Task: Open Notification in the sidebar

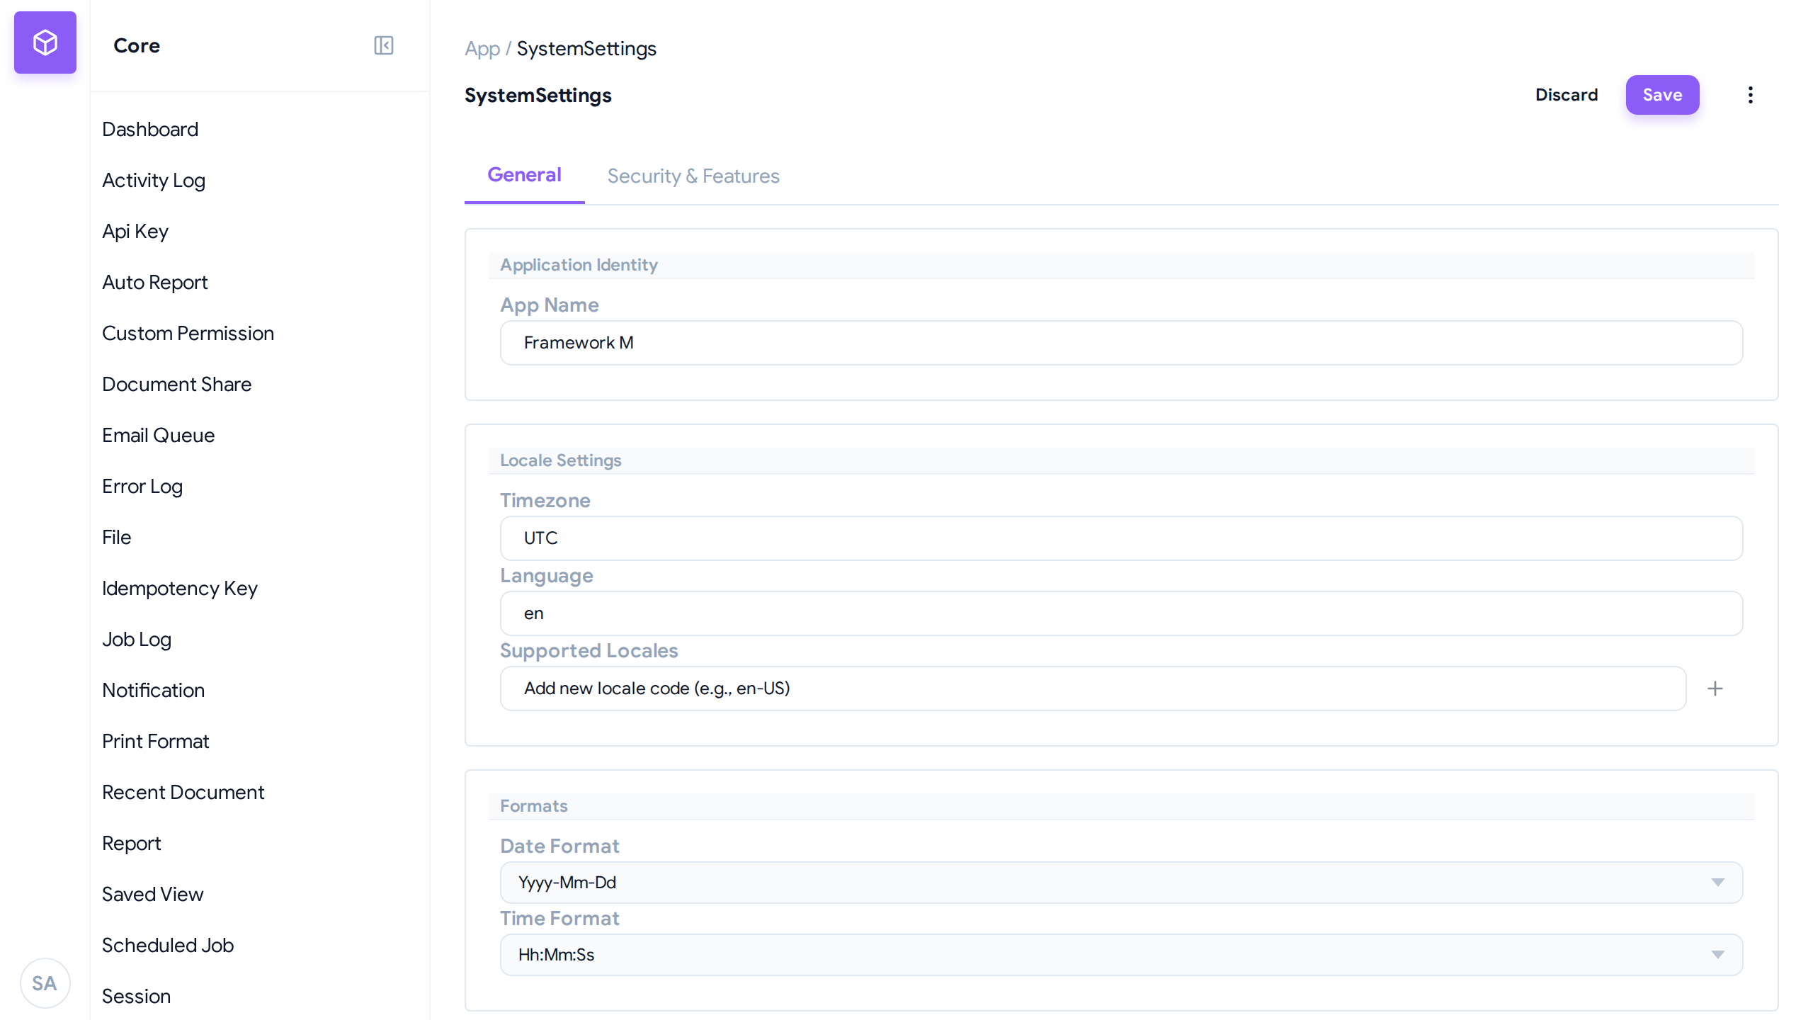Action: 154,690
